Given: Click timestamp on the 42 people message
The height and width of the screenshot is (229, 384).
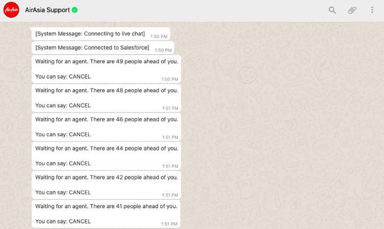Looking at the screenshot, I should [x=170, y=195].
